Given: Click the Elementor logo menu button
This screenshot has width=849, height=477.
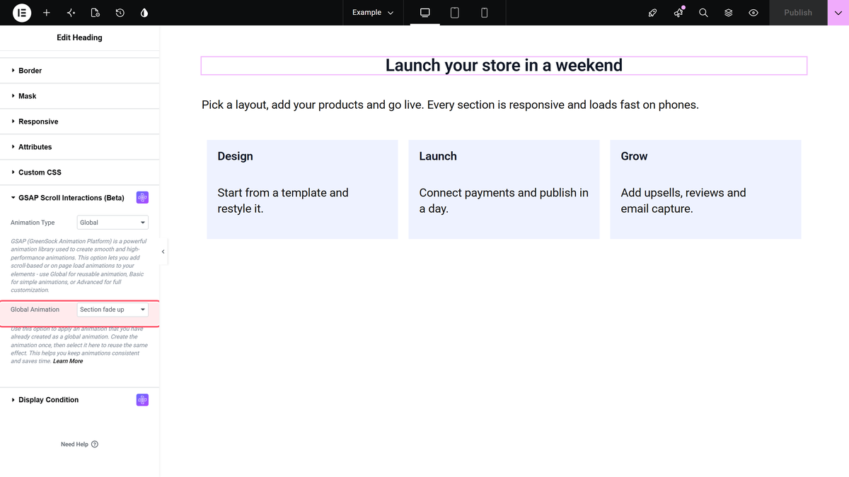Looking at the screenshot, I should pos(22,13).
